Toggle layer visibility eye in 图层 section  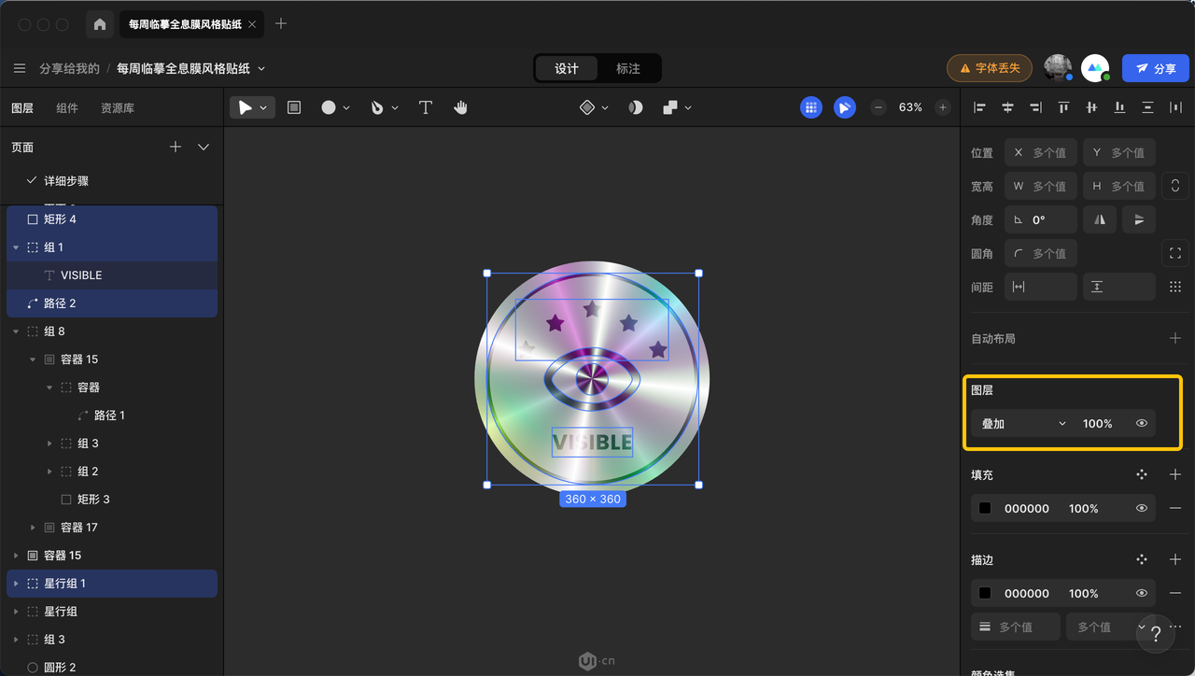coord(1142,423)
